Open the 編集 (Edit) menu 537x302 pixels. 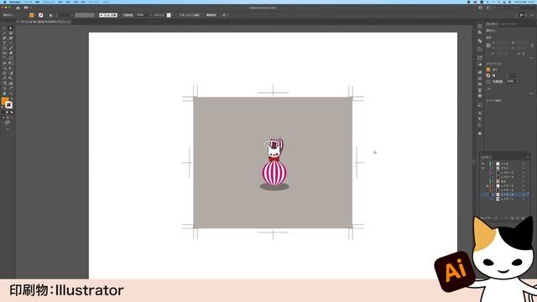(37, 2)
